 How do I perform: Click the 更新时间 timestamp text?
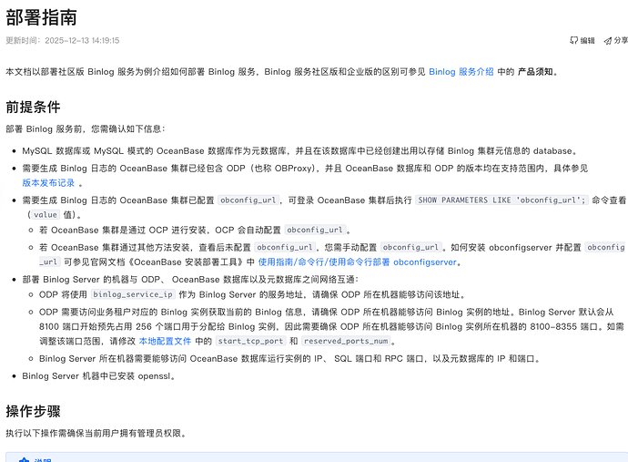(x=63, y=41)
